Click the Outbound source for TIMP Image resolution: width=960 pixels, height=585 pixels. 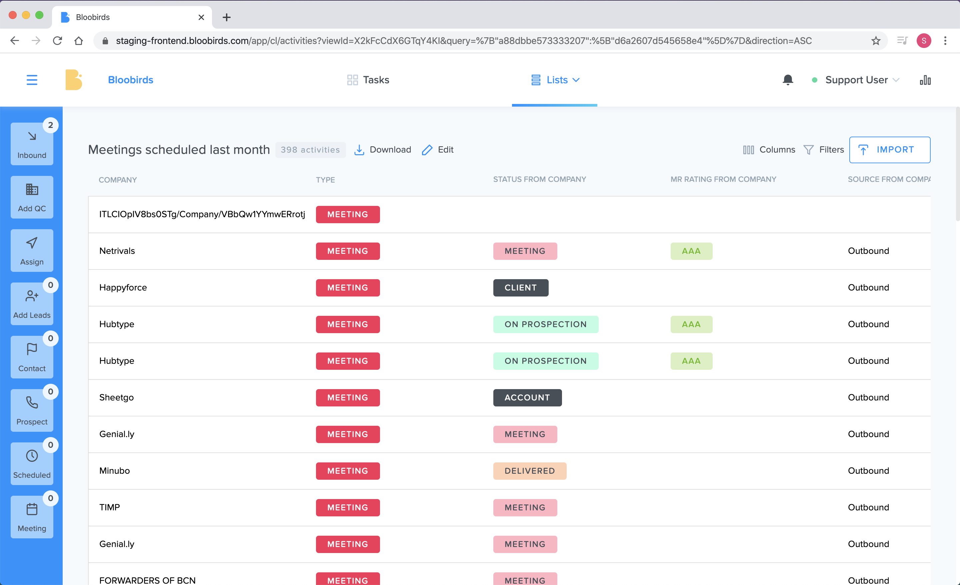pyautogui.click(x=868, y=507)
